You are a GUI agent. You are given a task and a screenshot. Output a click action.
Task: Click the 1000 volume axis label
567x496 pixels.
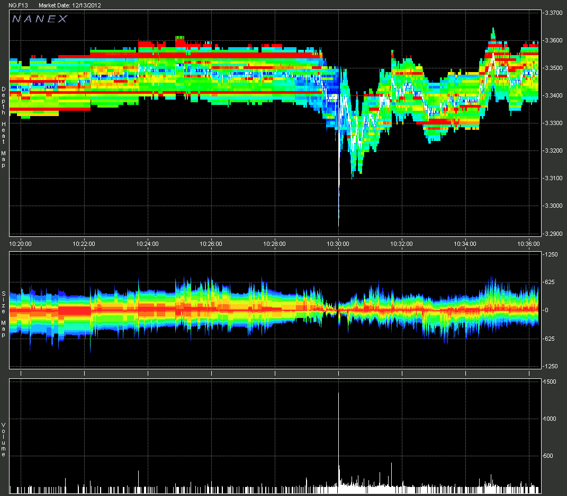coord(550,419)
